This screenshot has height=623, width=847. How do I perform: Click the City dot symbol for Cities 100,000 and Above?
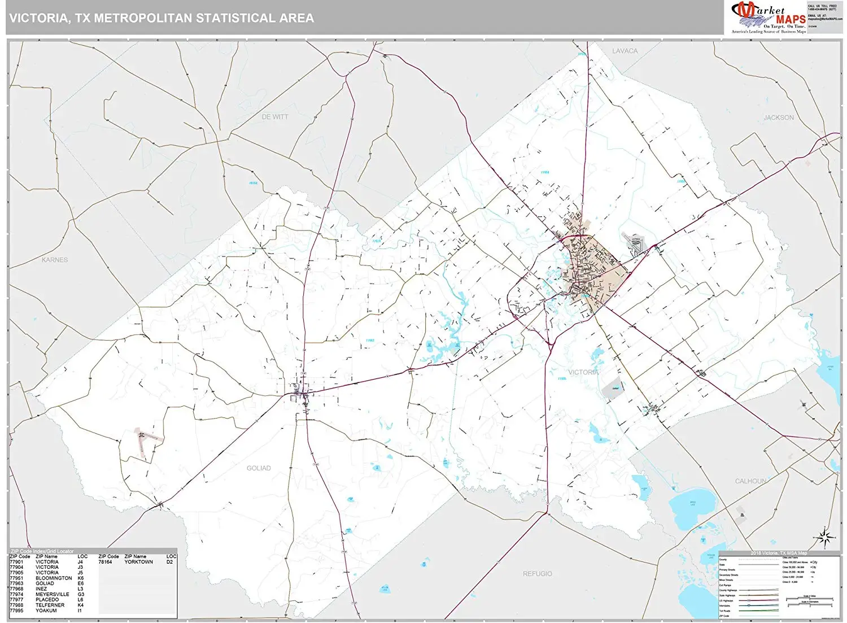(811, 562)
